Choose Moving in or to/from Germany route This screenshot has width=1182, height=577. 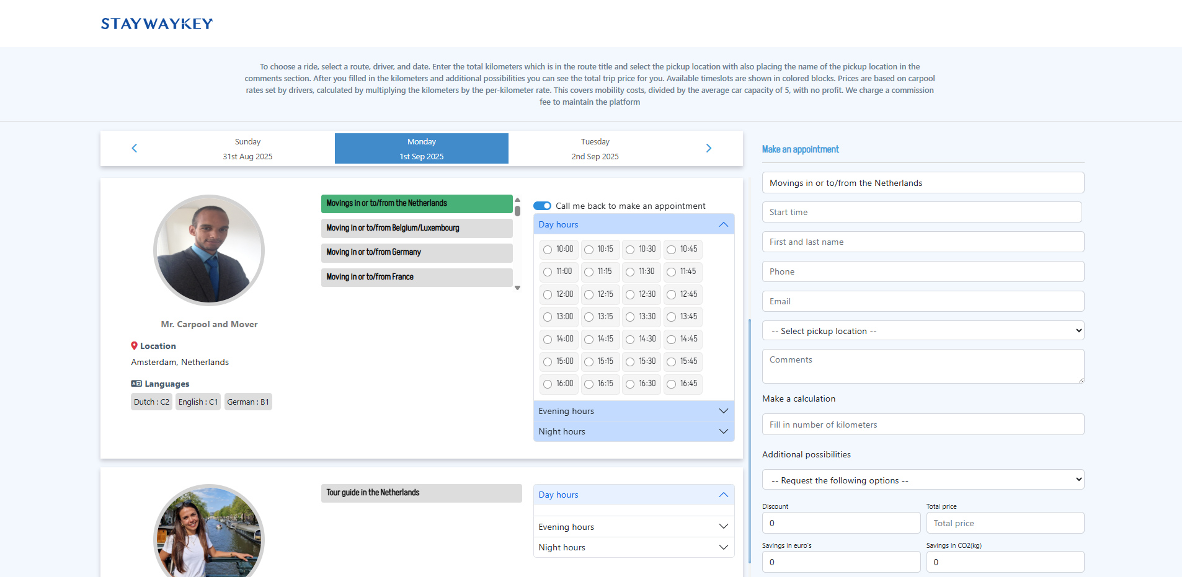(x=417, y=252)
